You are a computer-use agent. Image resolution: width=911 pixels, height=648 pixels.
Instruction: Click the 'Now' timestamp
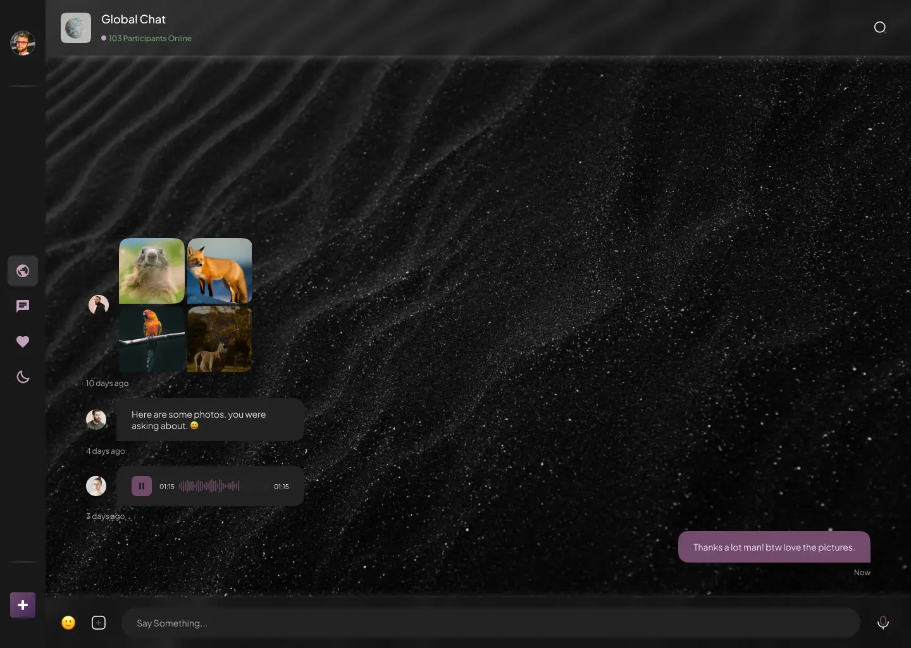(862, 573)
